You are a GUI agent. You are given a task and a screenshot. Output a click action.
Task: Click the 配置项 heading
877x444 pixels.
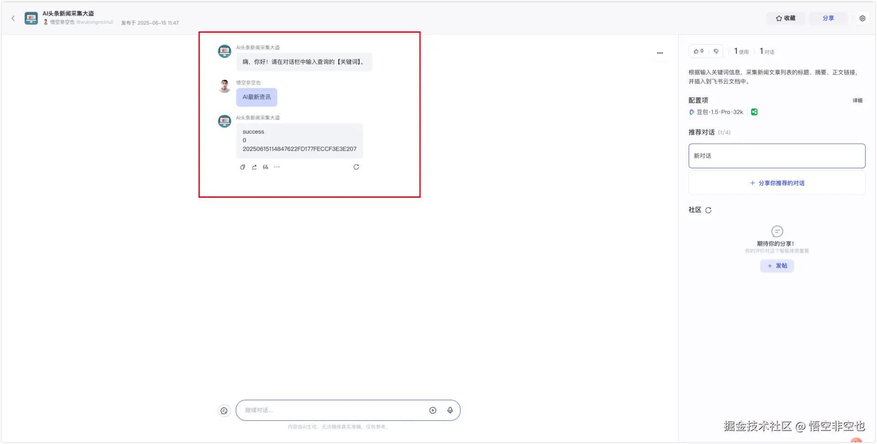(x=698, y=100)
